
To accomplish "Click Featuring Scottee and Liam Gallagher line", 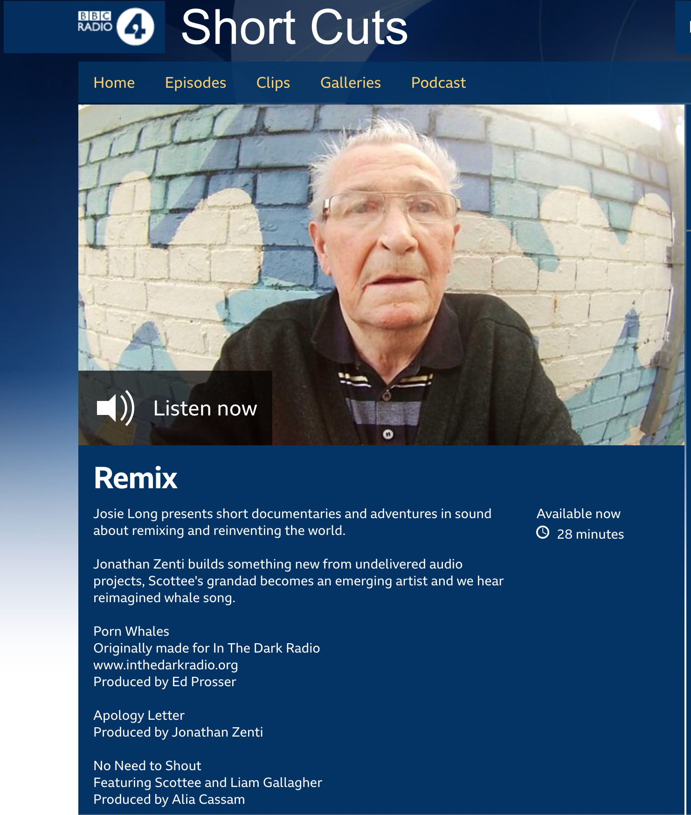I will pyautogui.click(x=208, y=783).
